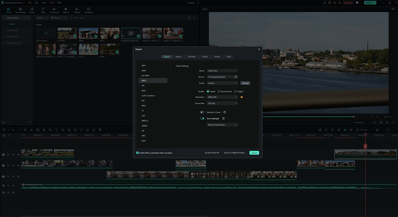Screen dimensions: 398x217
Task: Open the 60s(YouTube Shorts) highlight dropdown
Action: tap(222, 125)
